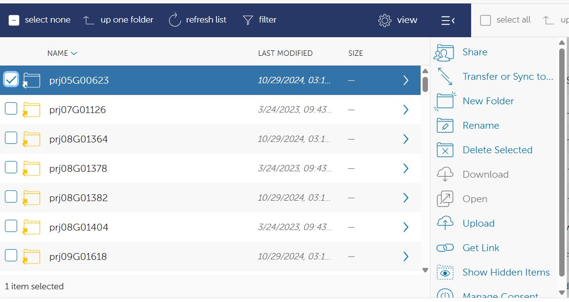Image resolution: width=569 pixels, height=302 pixels.
Task: Click the Share icon in side menu
Action: coord(444,52)
